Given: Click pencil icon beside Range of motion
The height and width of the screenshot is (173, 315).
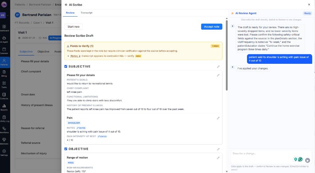Looking at the screenshot, I should [x=218, y=158].
